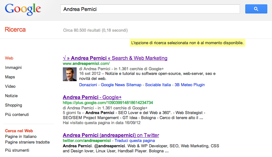This screenshot has height=157, width=272.
Task: Open the andreapernici Twitter result
Action: [111, 135]
